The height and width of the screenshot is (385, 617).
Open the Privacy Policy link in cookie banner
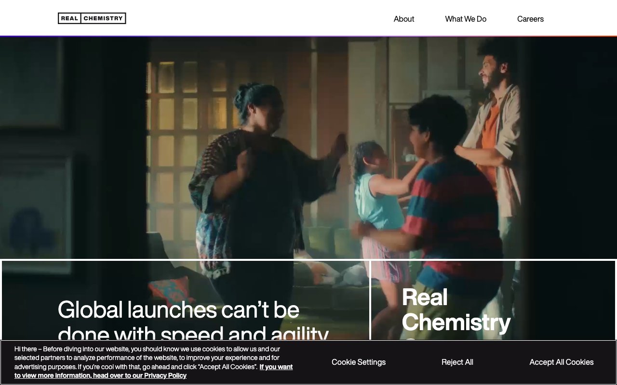click(x=153, y=371)
